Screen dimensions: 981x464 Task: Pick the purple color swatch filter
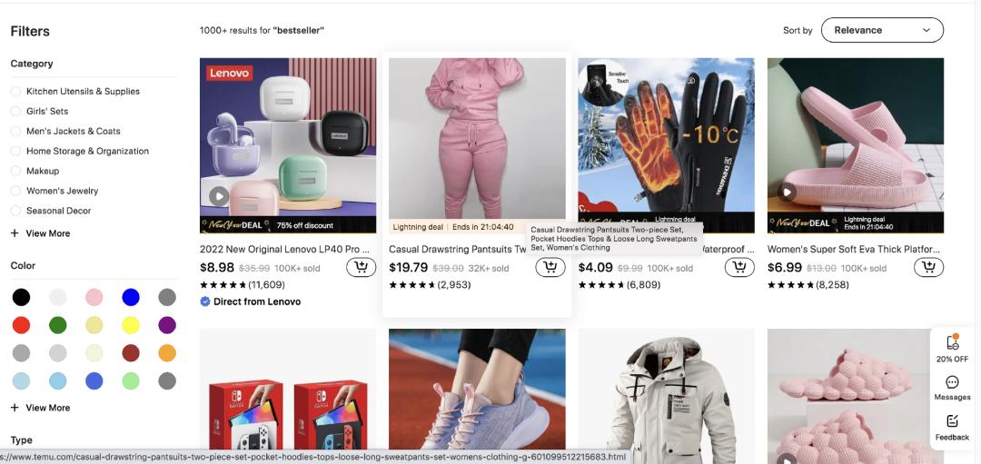167,325
